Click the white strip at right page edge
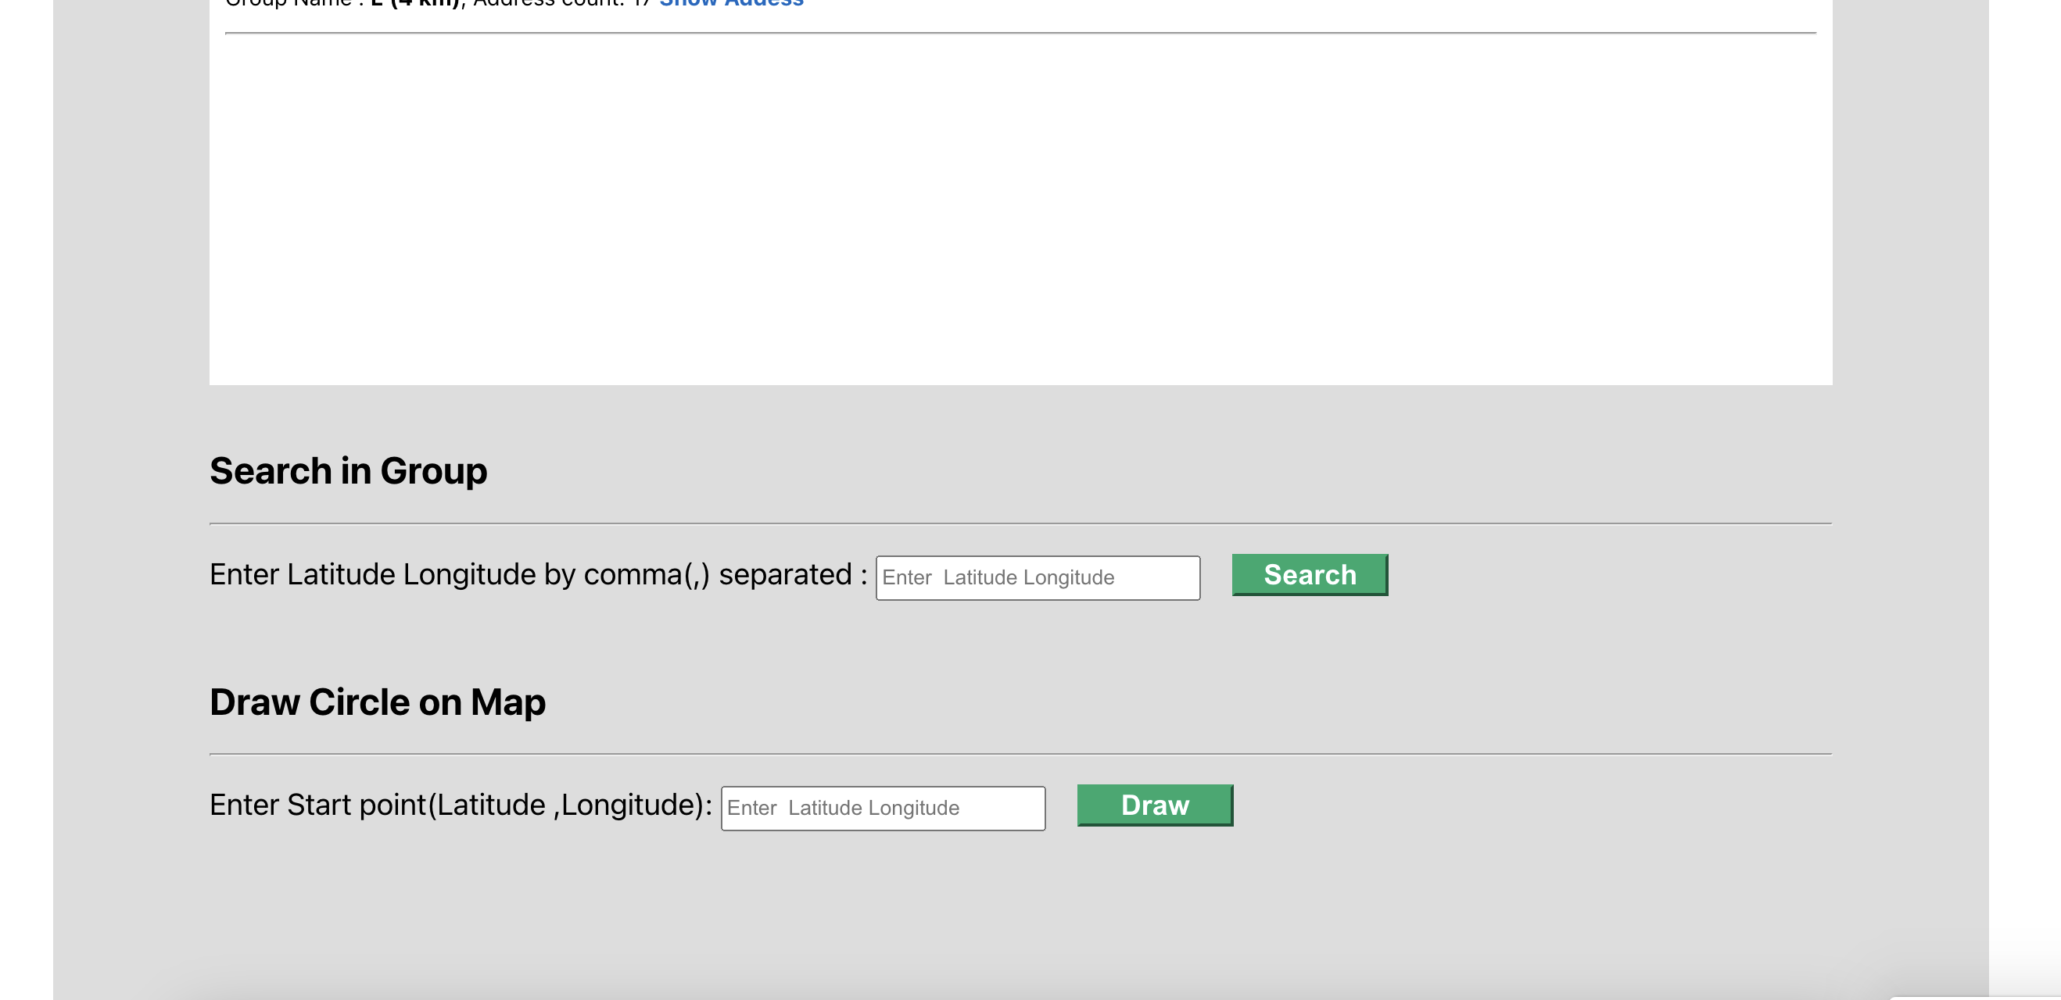Viewport: 2061px width, 1000px height. 2024,480
